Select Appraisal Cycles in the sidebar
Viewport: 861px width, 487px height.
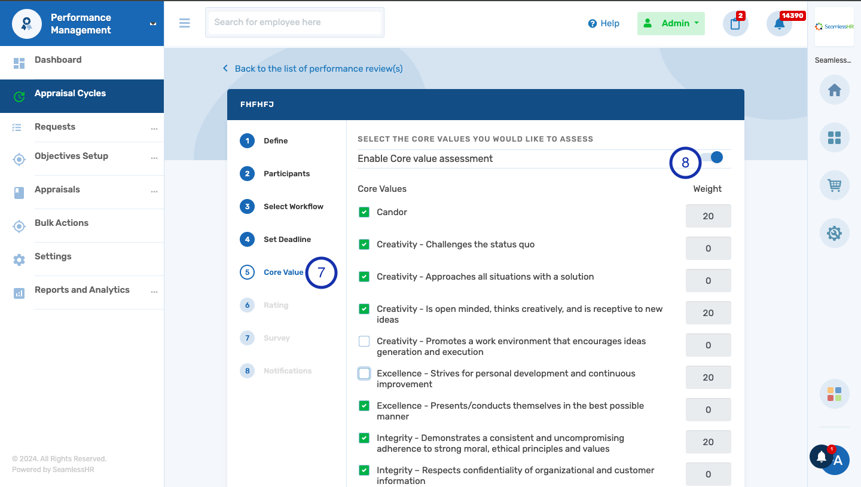tap(82, 96)
